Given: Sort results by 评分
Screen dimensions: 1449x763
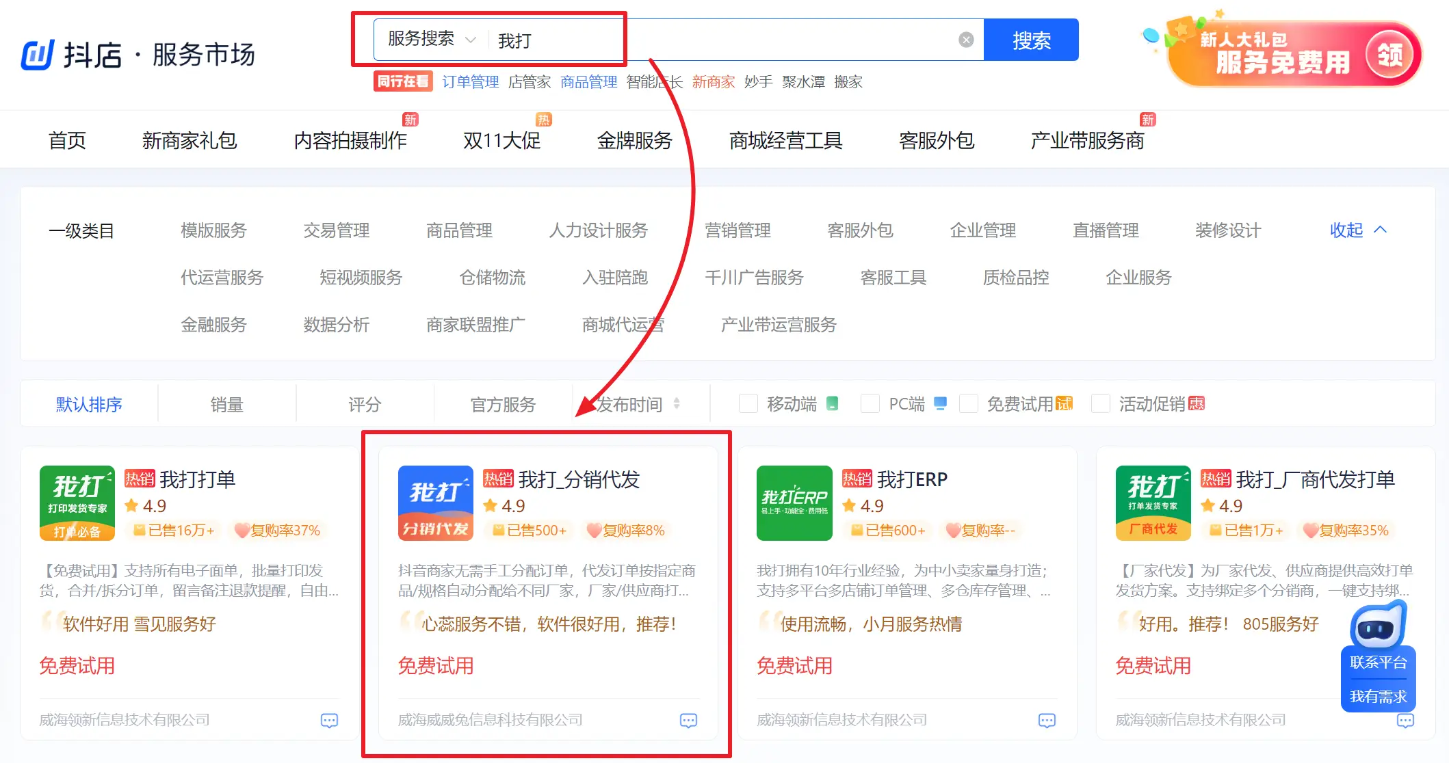Looking at the screenshot, I should coord(365,404).
